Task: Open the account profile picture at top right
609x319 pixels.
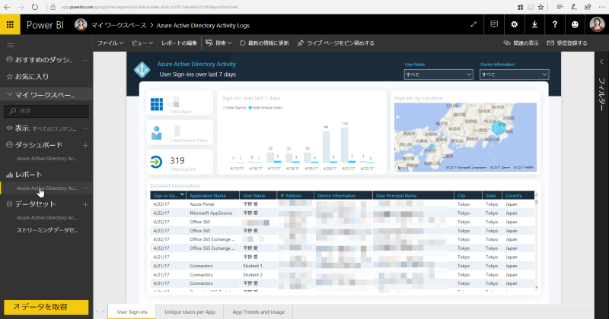Action: [x=597, y=24]
